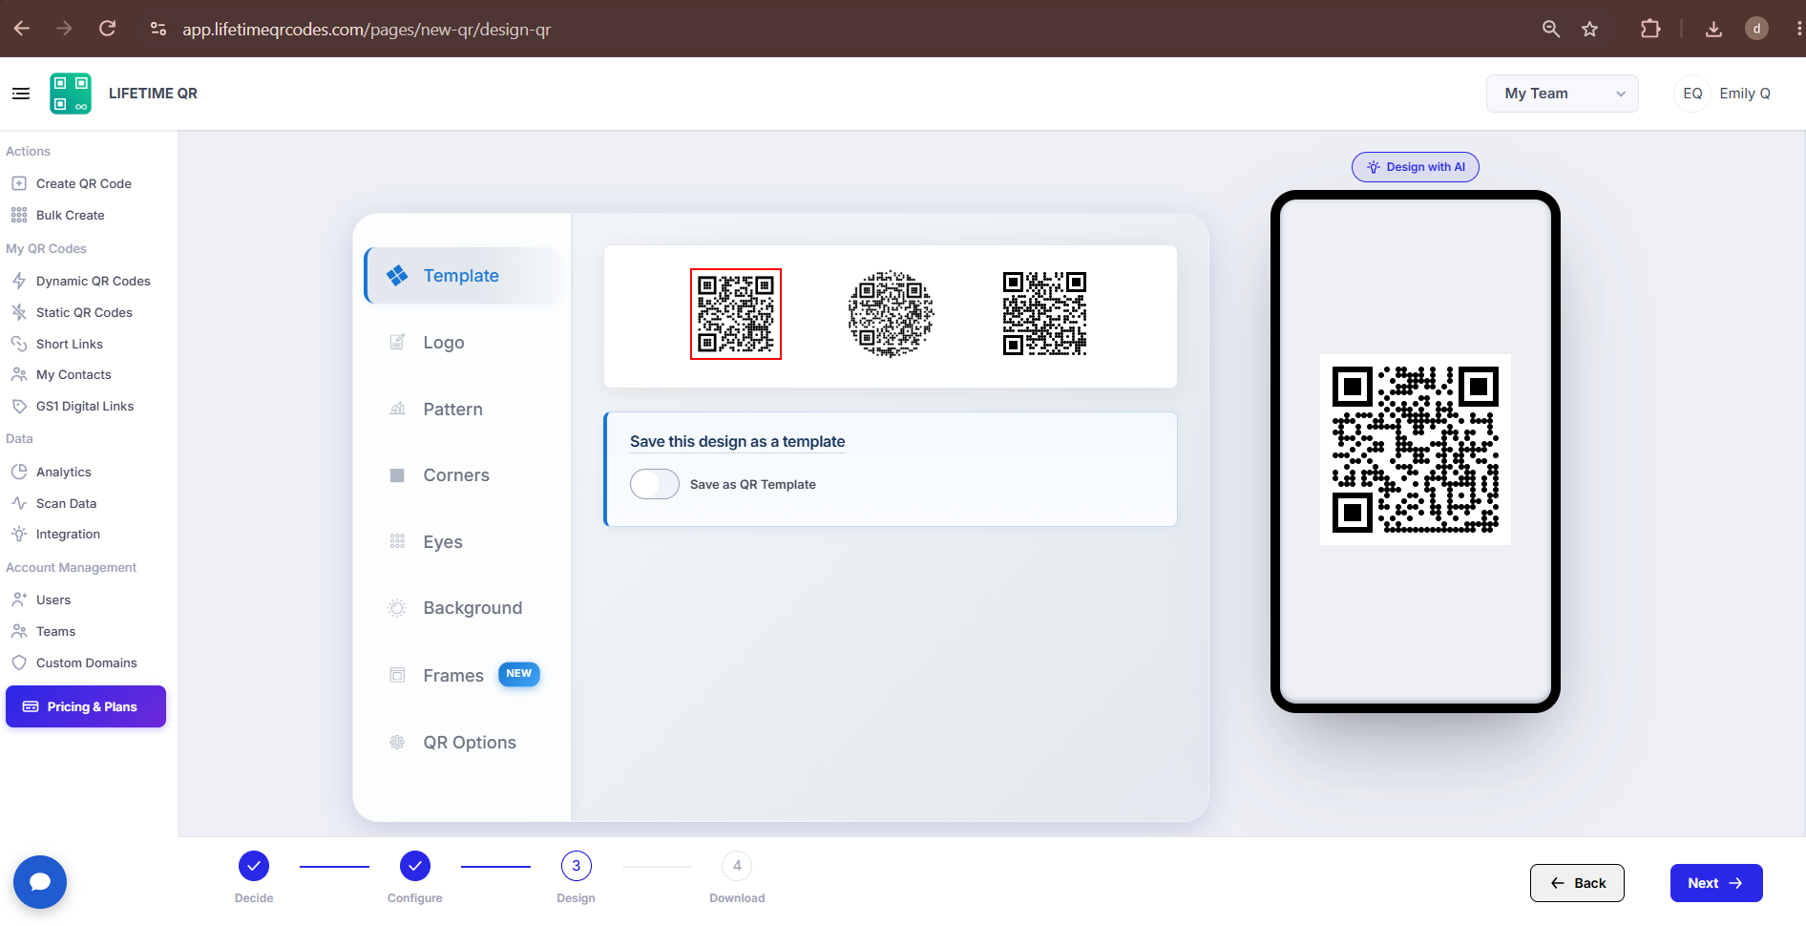Click the Bulk Create grid icon

19,215
